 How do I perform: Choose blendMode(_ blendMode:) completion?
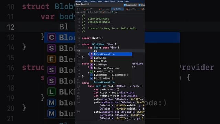point(111,75)
